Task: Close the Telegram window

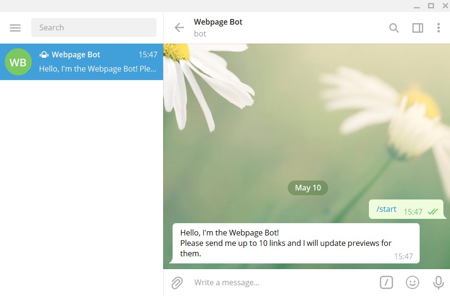Action: (x=445, y=6)
